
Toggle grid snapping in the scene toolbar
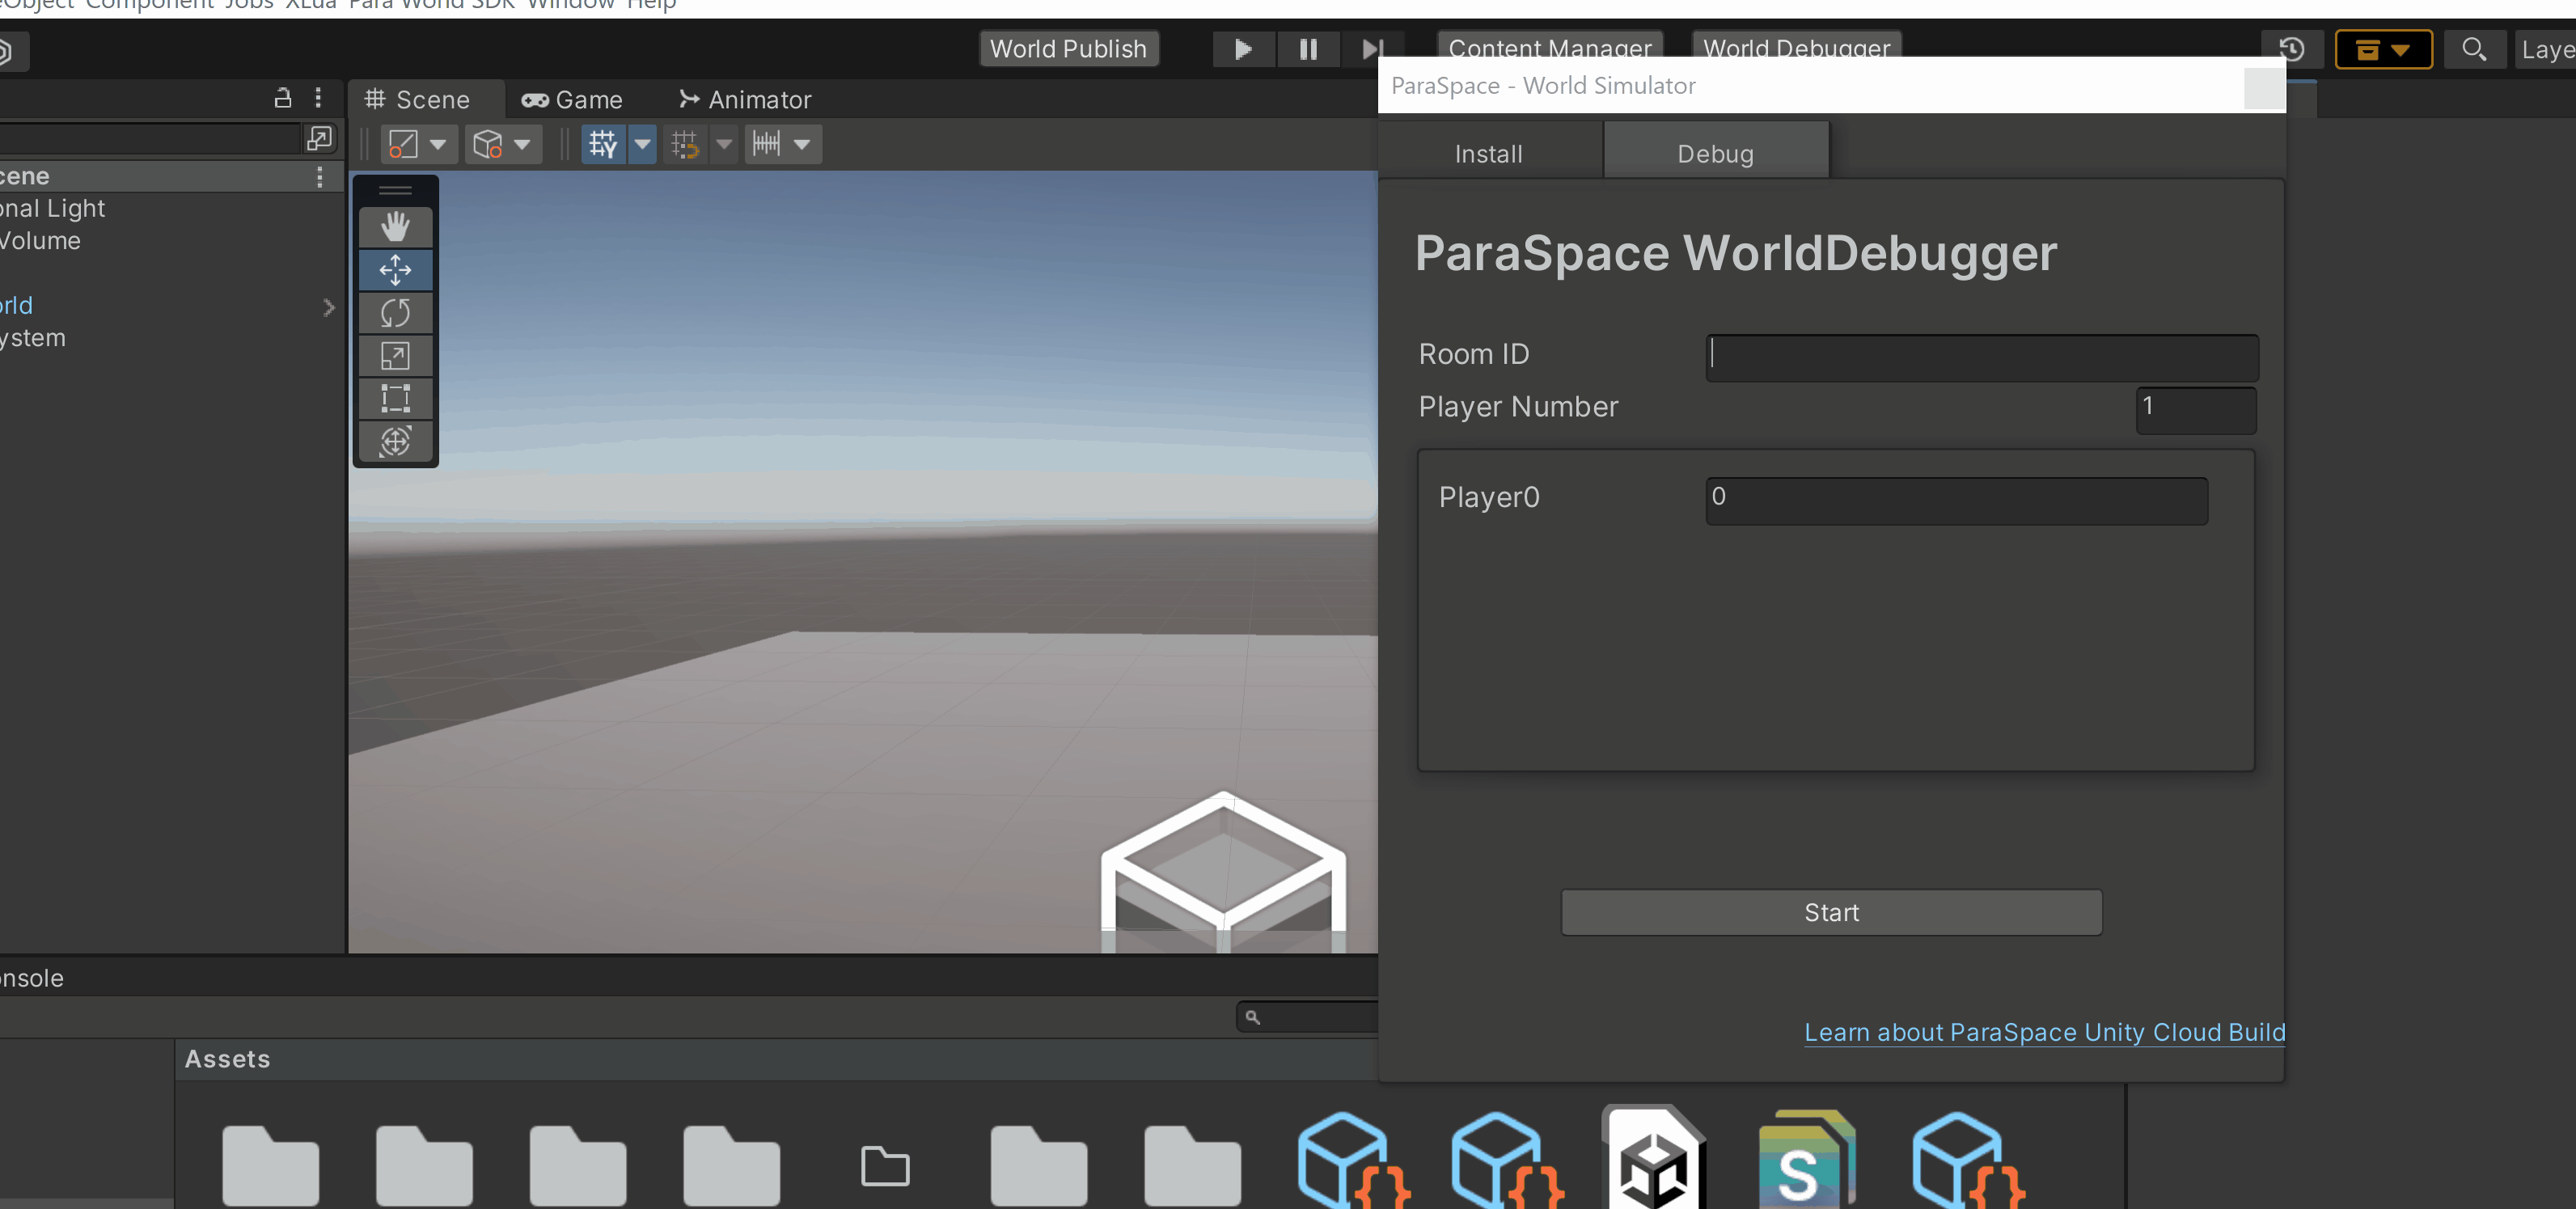685,144
